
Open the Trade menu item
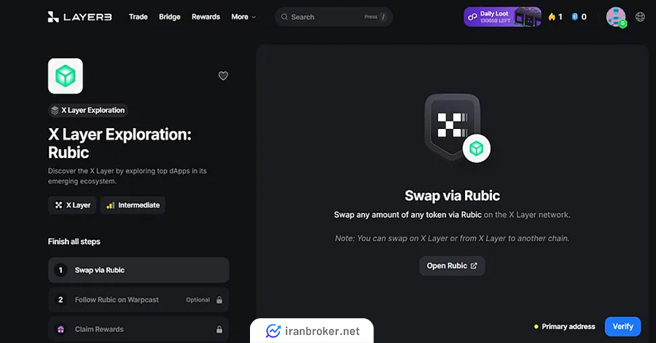(x=138, y=17)
